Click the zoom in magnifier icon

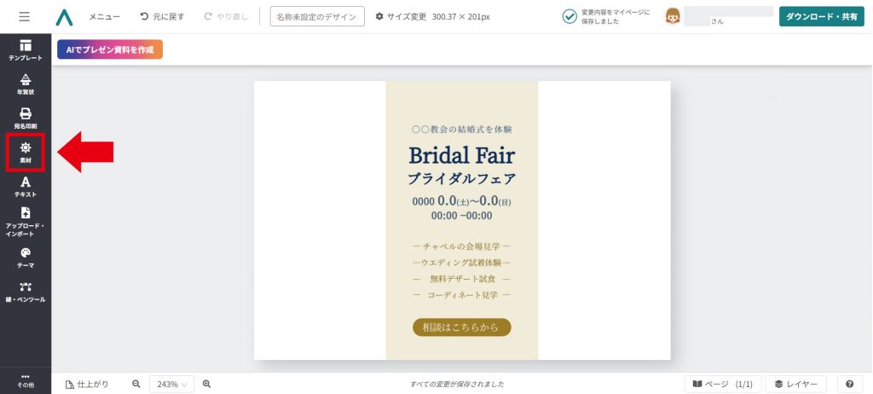tap(206, 384)
